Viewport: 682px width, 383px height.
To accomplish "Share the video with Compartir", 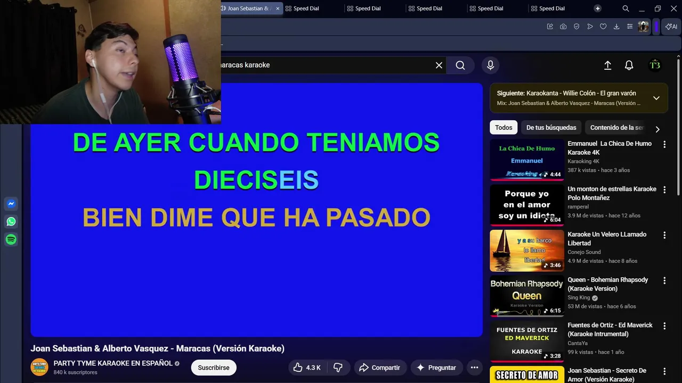I will [x=379, y=368].
